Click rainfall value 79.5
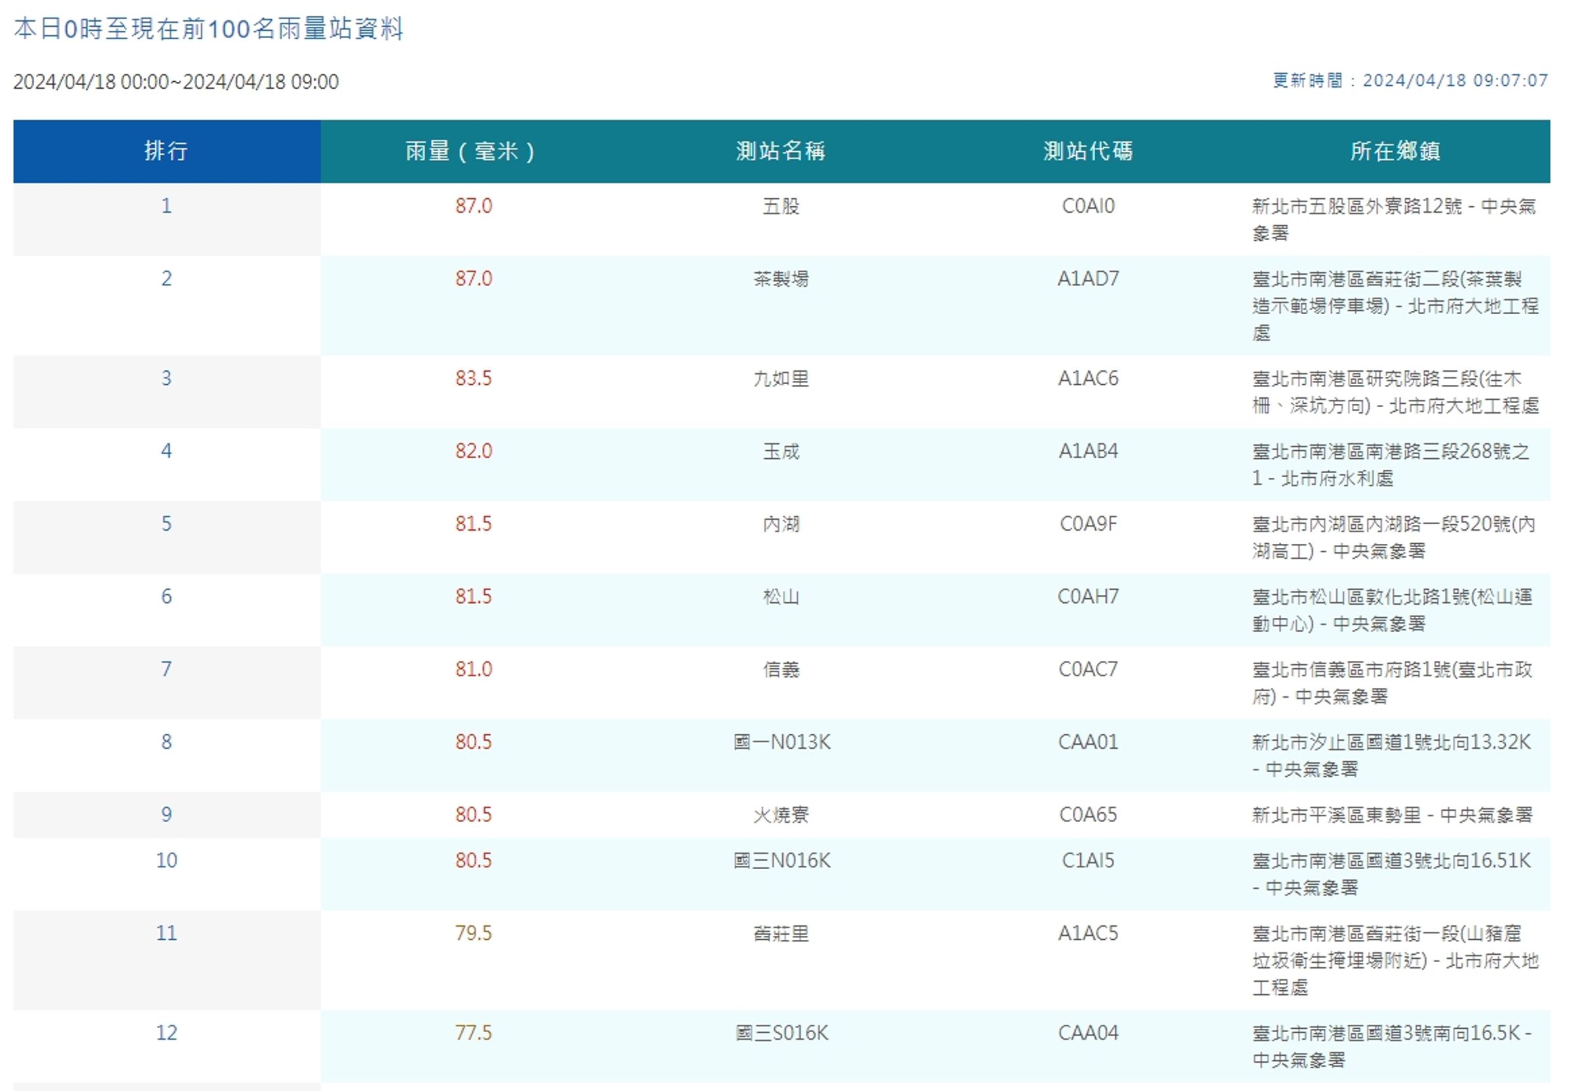The height and width of the screenshot is (1091, 1572). (x=474, y=934)
